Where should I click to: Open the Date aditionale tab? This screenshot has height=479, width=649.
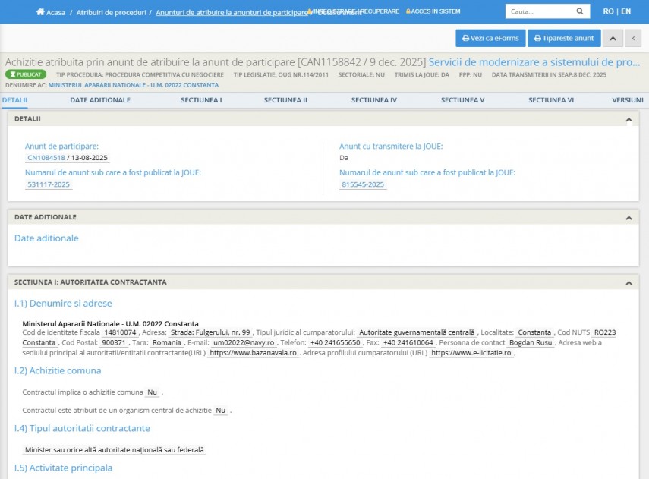click(100, 100)
